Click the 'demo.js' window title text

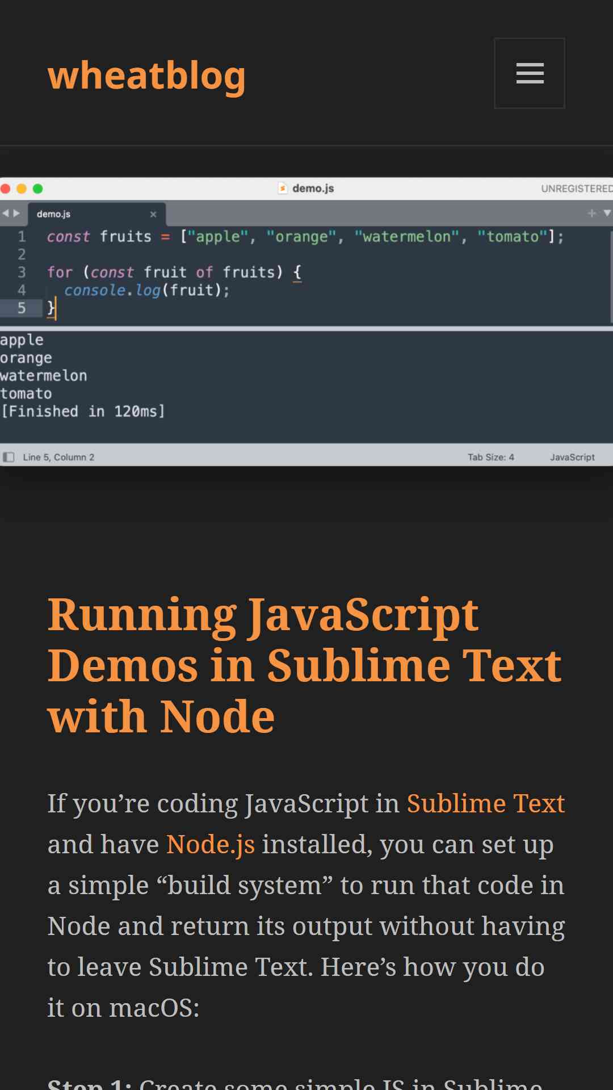pos(313,188)
